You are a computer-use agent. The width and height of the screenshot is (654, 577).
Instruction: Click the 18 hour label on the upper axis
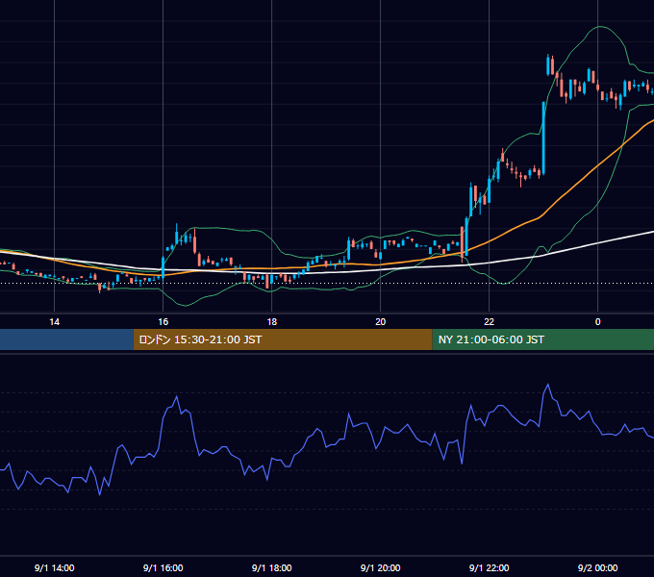pyautogui.click(x=272, y=322)
